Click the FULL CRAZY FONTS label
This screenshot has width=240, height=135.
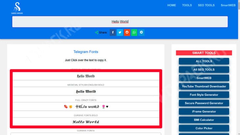coord(86,100)
